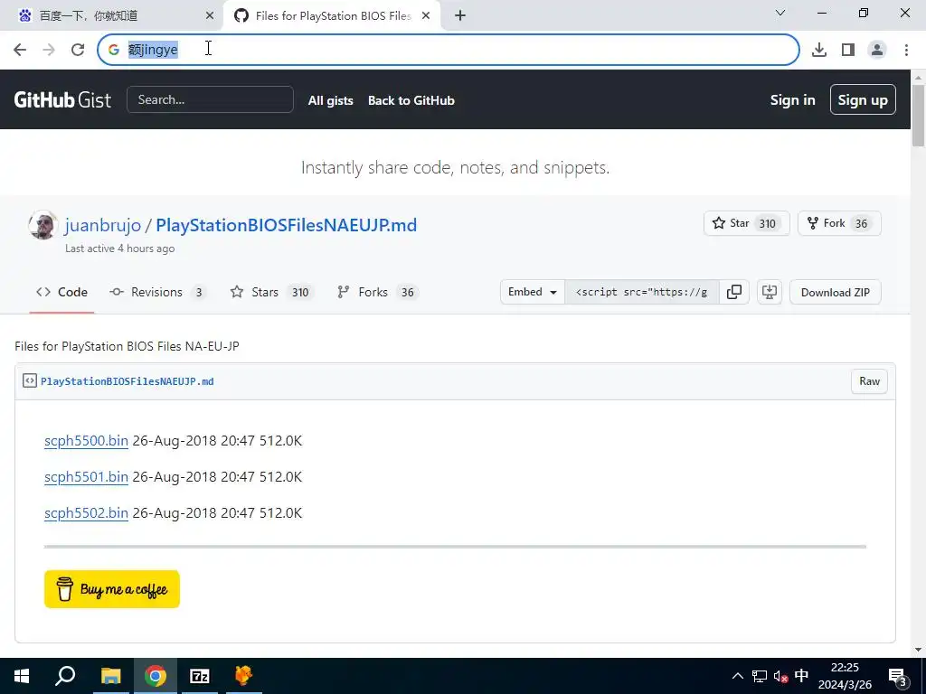Open orange fox-like taskbar app icon
Screen dimensions: 926x694
coord(243,676)
